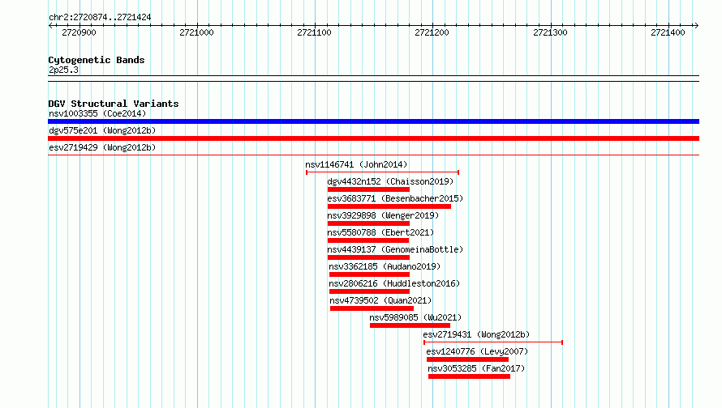Image resolution: width=722 pixels, height=408 pixels.
Task: Open the dgv575e201 (Wong2012b) label
Action: 102,130
